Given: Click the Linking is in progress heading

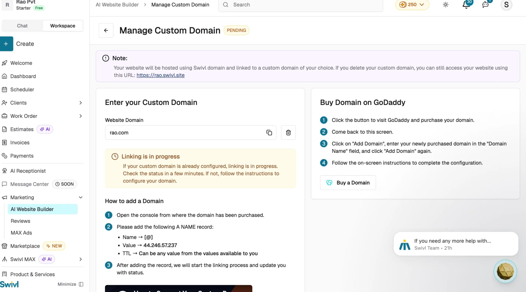Looking at the screenshot, I should pos(151,157).
